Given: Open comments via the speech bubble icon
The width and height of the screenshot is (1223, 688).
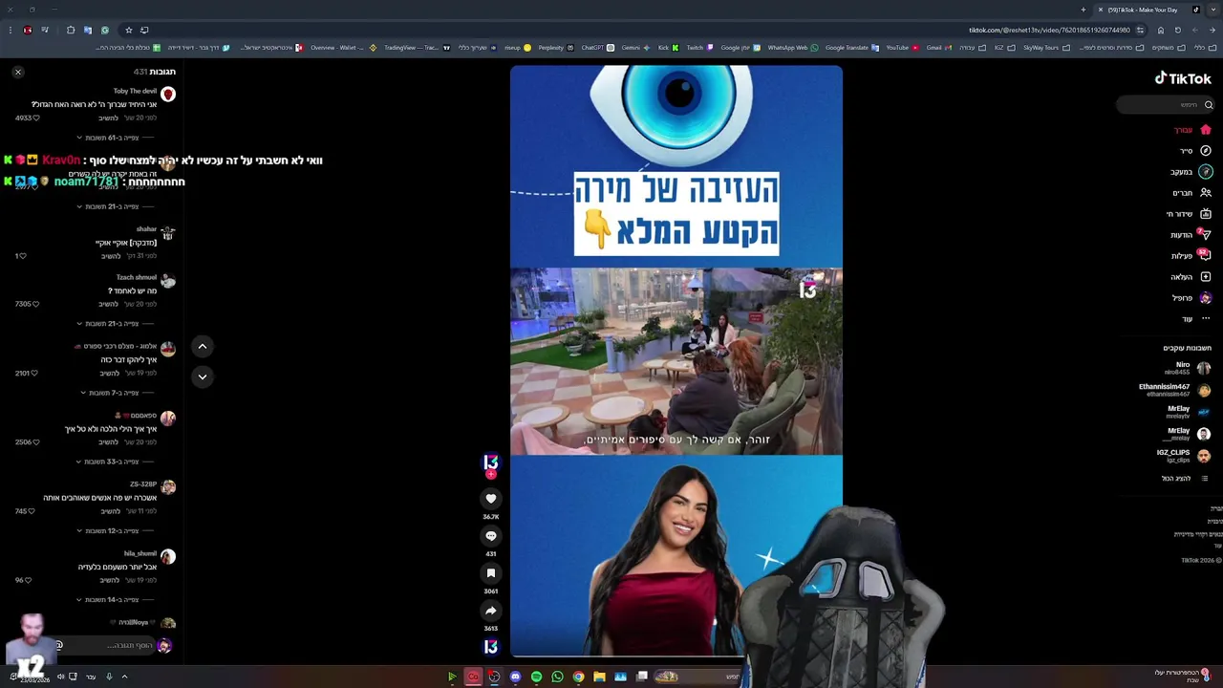Looking at the screenshot, I should [491, 536].
